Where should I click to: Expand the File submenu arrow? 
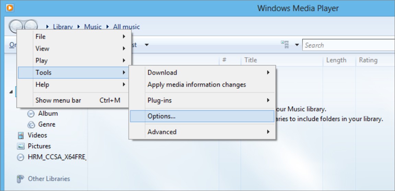point(124,37)
